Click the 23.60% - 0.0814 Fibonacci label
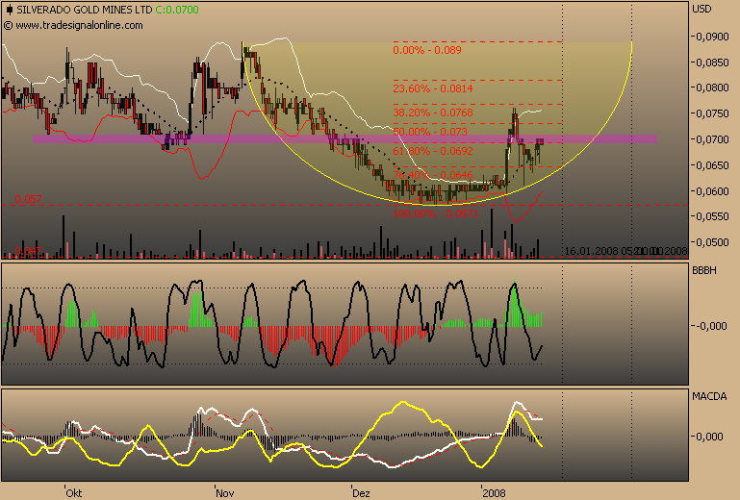This screenshot has width=740, height=500. (x=433, y=88)
